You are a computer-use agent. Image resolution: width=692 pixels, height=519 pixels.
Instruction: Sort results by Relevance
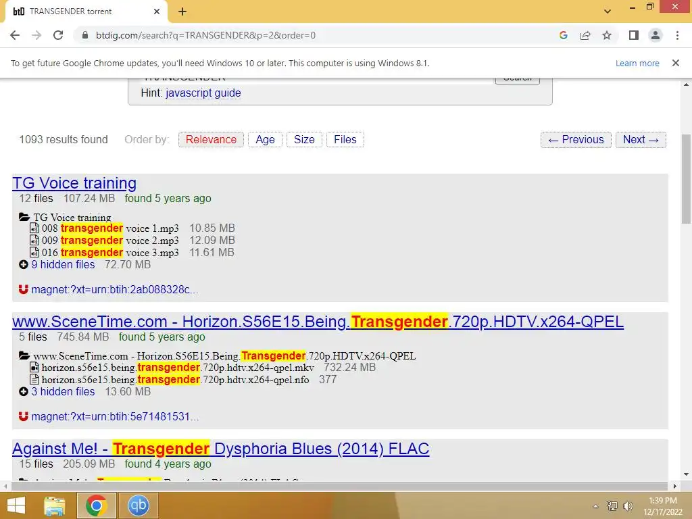pos(211,139)
